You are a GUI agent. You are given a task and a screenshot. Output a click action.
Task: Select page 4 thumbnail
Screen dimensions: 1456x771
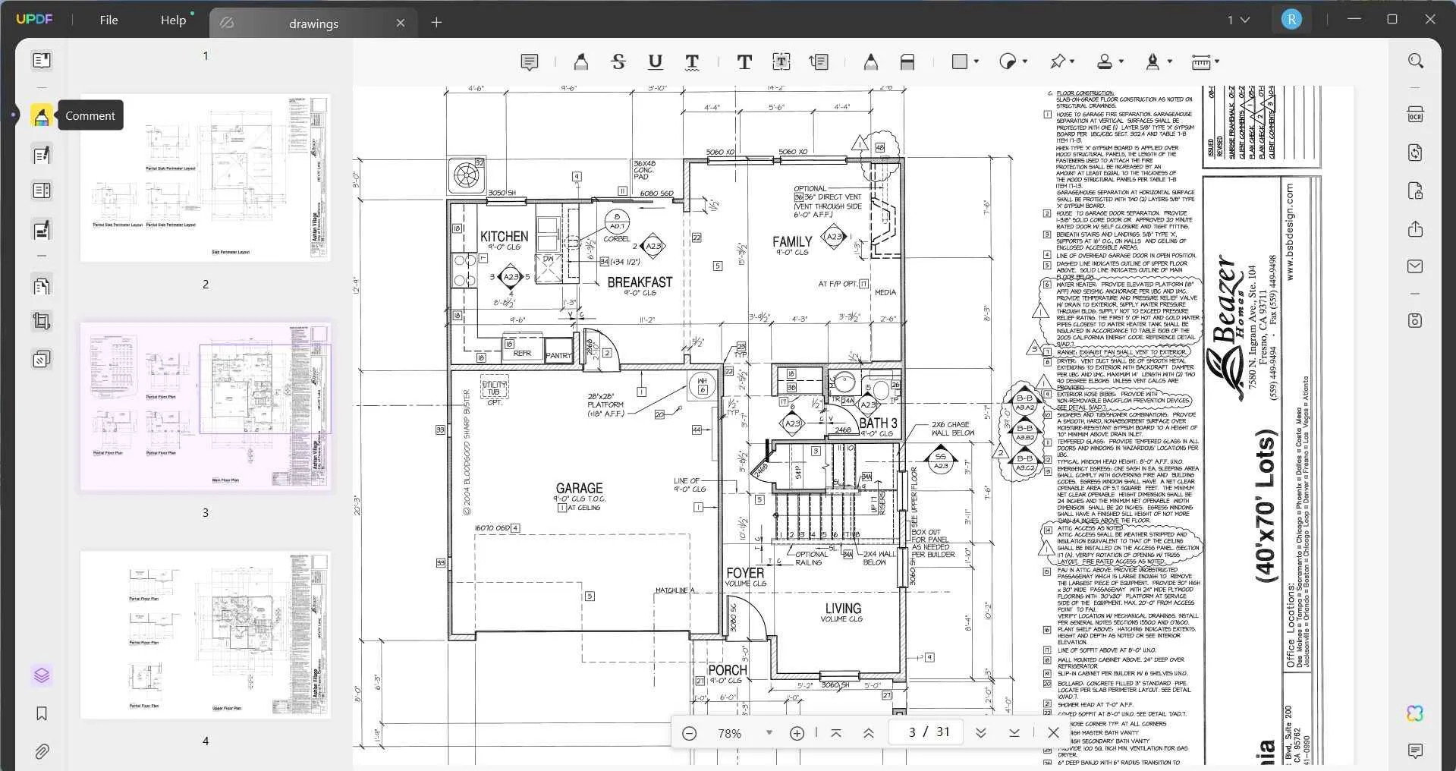205,635
